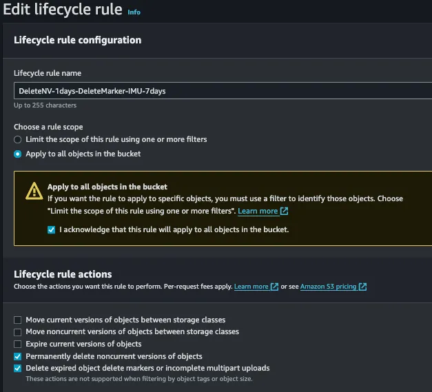The height and width of the screenshot is (392, 432).
Task: Open Learn more link under Lifecycle rule actions
Action: point(251,287)
